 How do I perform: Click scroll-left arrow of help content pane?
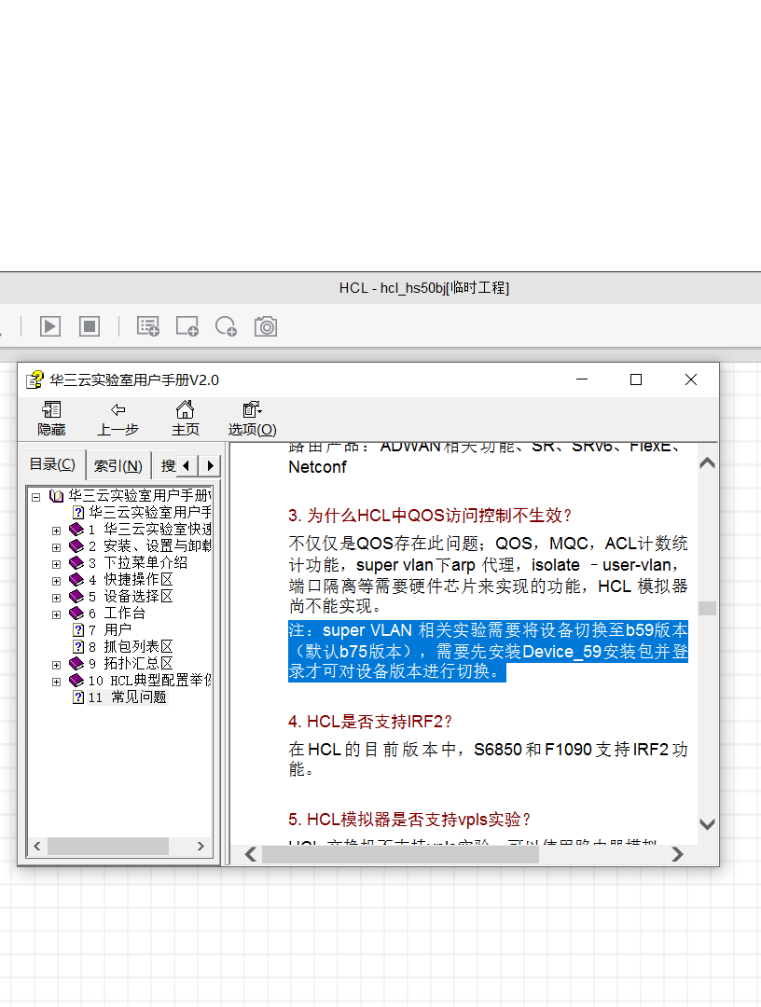(x=251, y=854)
